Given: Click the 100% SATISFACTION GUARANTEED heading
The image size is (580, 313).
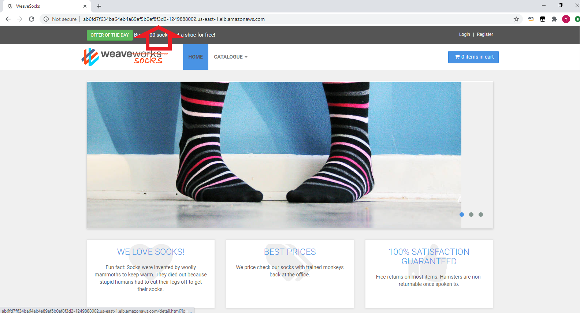Looking at the screenshot, I should 429,257.
